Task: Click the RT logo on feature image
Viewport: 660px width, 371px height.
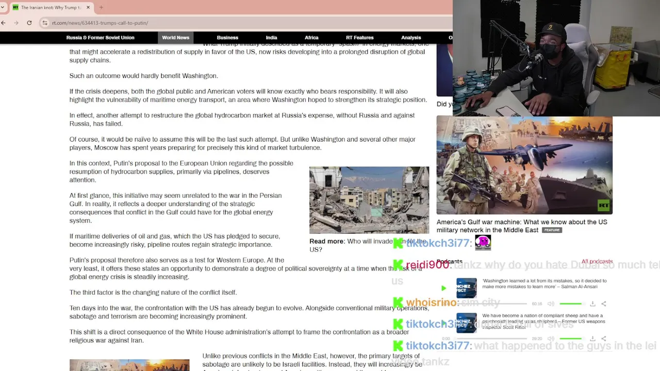Action: point(603,206)
